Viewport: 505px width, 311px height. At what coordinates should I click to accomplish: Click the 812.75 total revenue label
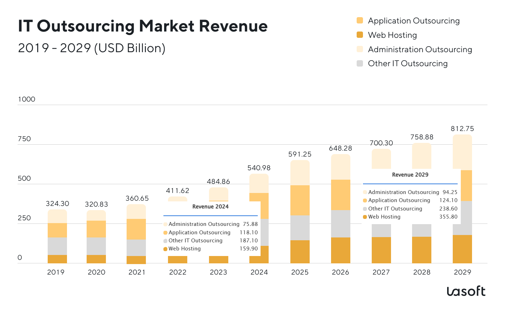point(463,129)
